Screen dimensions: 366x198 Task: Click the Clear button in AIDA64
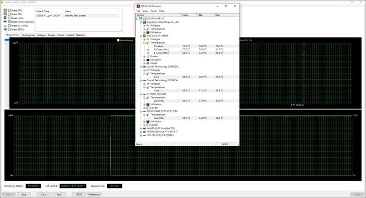44,194
